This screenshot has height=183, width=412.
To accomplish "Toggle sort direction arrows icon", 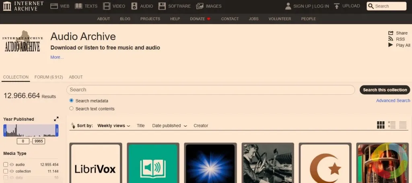I will click(73, 126).
